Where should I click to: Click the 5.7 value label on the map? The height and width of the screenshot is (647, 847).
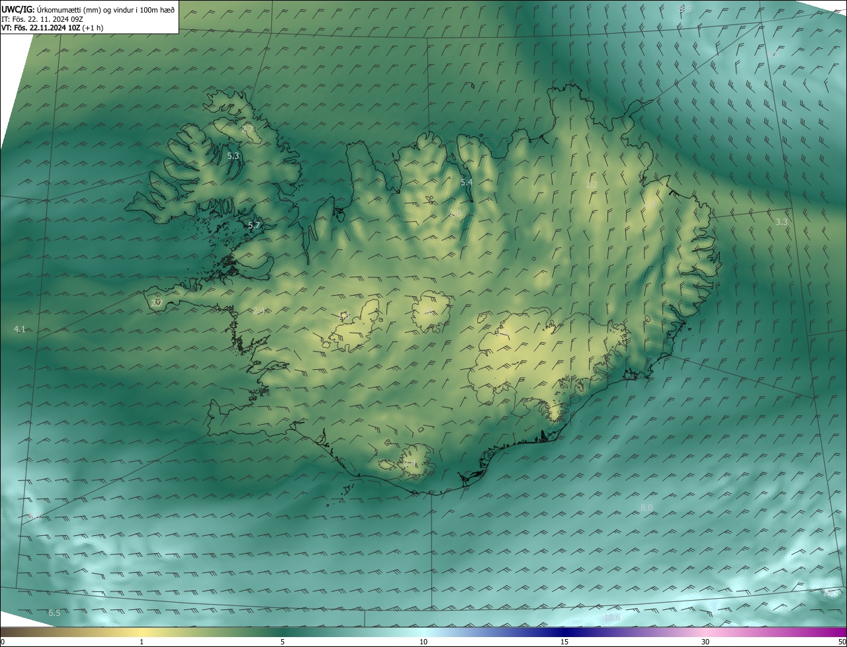tap(253, 226)
